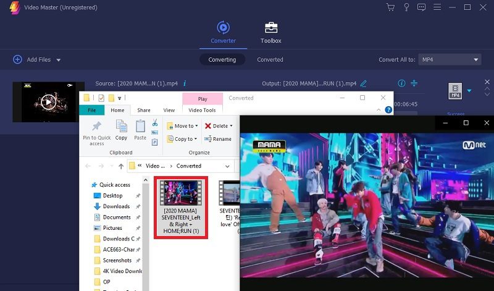This screenshot has width=494, height=291.
Task: Open the Share ribbon tab
Action: pos(144,110)
